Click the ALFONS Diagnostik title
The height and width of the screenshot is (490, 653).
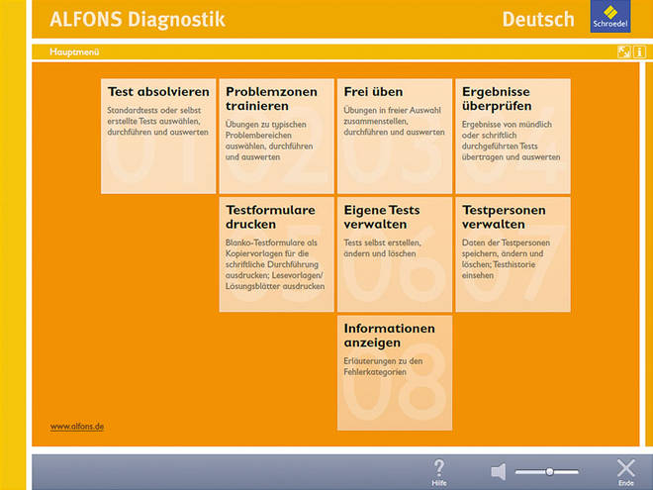(138, 20)
